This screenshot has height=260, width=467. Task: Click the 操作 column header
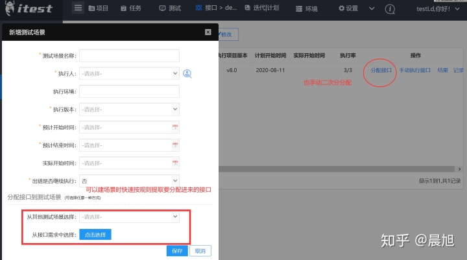tap(416, 55)
